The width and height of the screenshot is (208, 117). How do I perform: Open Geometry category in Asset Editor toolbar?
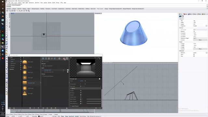[49, 58]
